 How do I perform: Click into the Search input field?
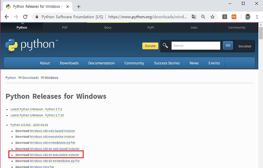click(x=196, y=46)
